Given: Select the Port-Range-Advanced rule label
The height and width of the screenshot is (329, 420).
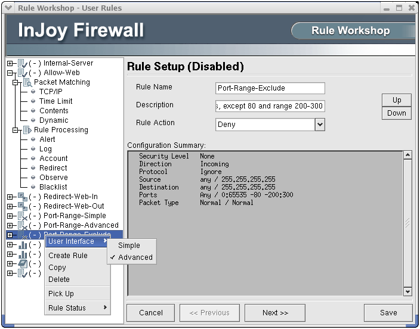Looking at the screenshot, I should [81, 225].
